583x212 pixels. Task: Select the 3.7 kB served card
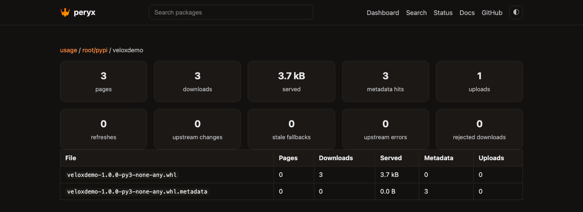(291, 81)
